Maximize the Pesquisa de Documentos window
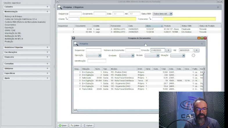Screen dimensions: 228x128 tap(202, 38)
